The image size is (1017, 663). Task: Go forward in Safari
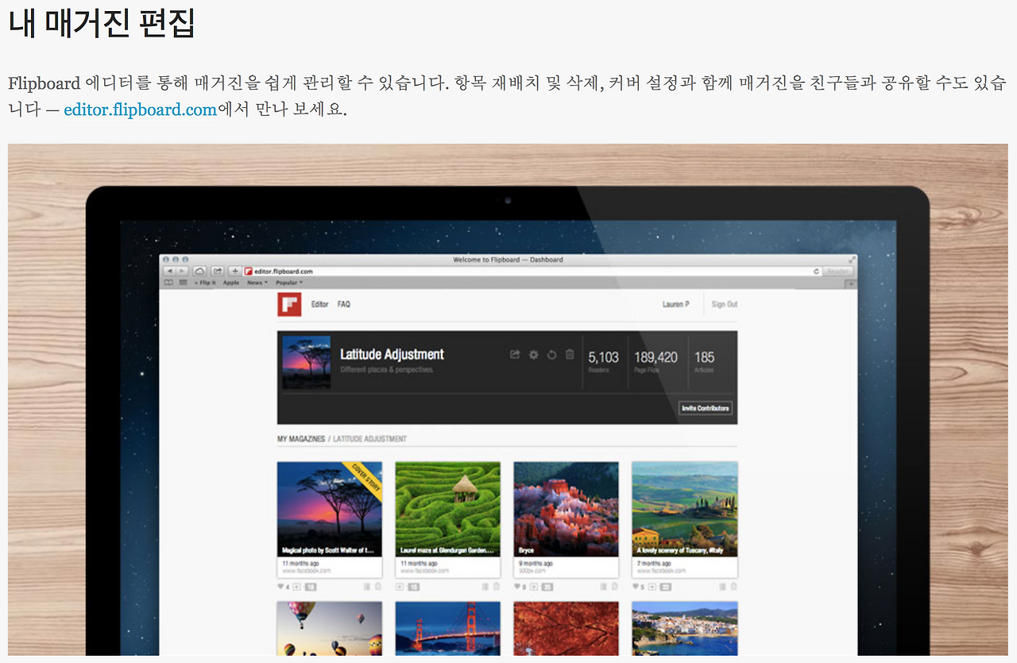point(182,272)
